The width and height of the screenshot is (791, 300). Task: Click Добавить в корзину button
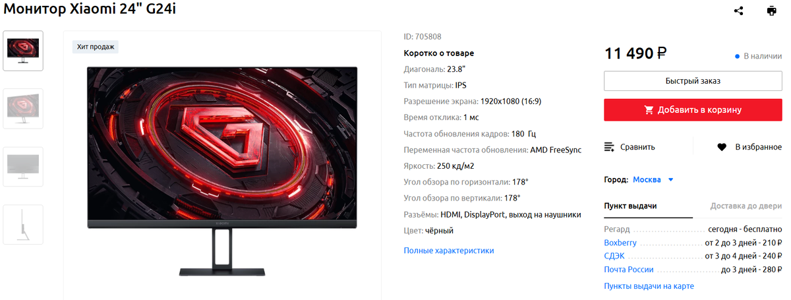tap(693, 110)
